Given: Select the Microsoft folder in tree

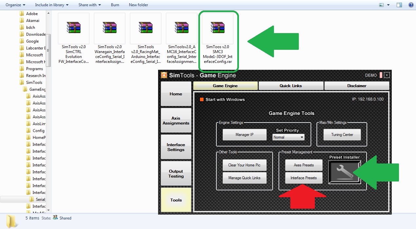Looking at the screenshot, I should coord(31,55).
